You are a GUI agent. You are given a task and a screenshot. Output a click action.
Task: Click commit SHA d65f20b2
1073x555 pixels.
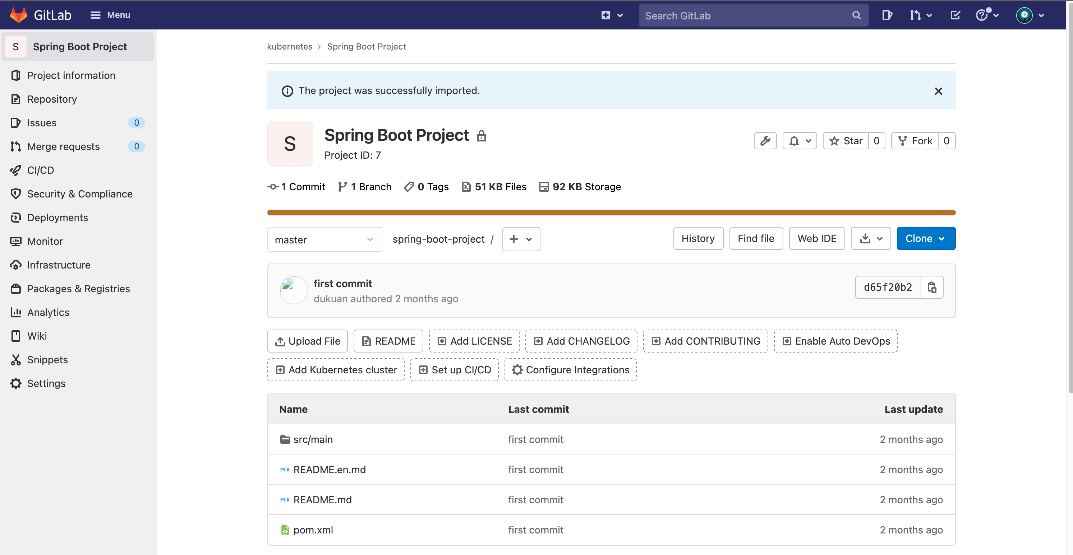click(888, 287)
